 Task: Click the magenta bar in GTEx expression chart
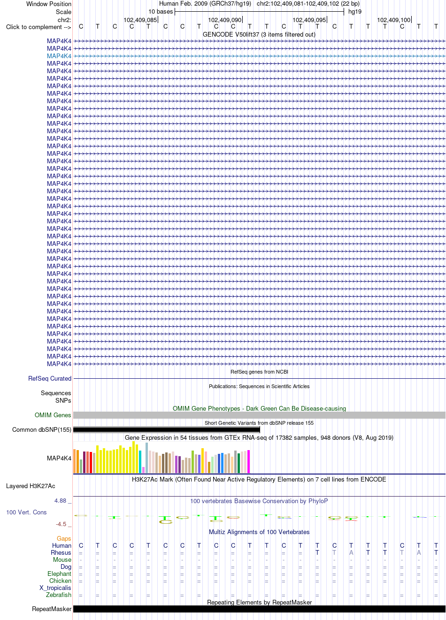(248, 461)
